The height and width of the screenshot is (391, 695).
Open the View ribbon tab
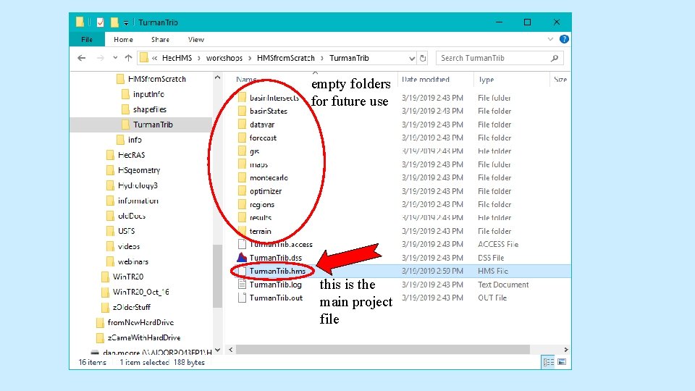pyautogui.click(x=196, y=39)
